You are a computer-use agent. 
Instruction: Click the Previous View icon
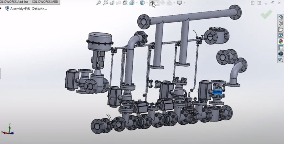point(112,3)
